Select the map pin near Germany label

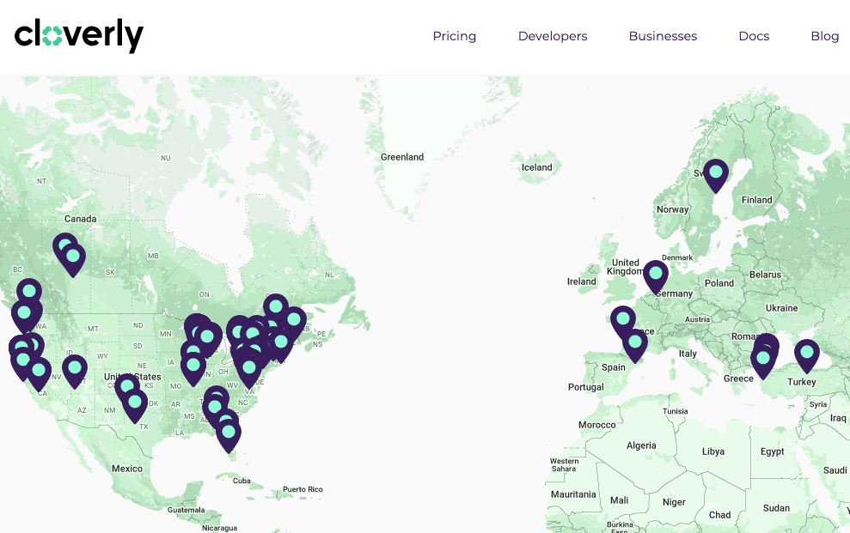point(656,276)
